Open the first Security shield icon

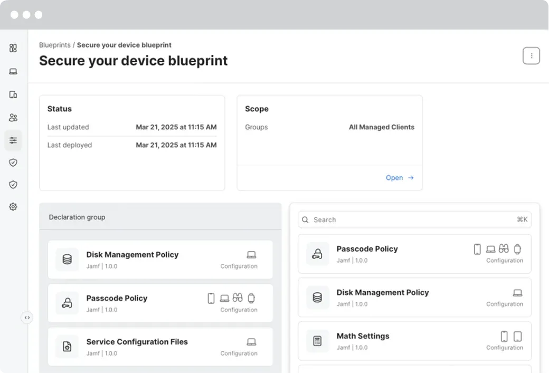pos(13,162)
